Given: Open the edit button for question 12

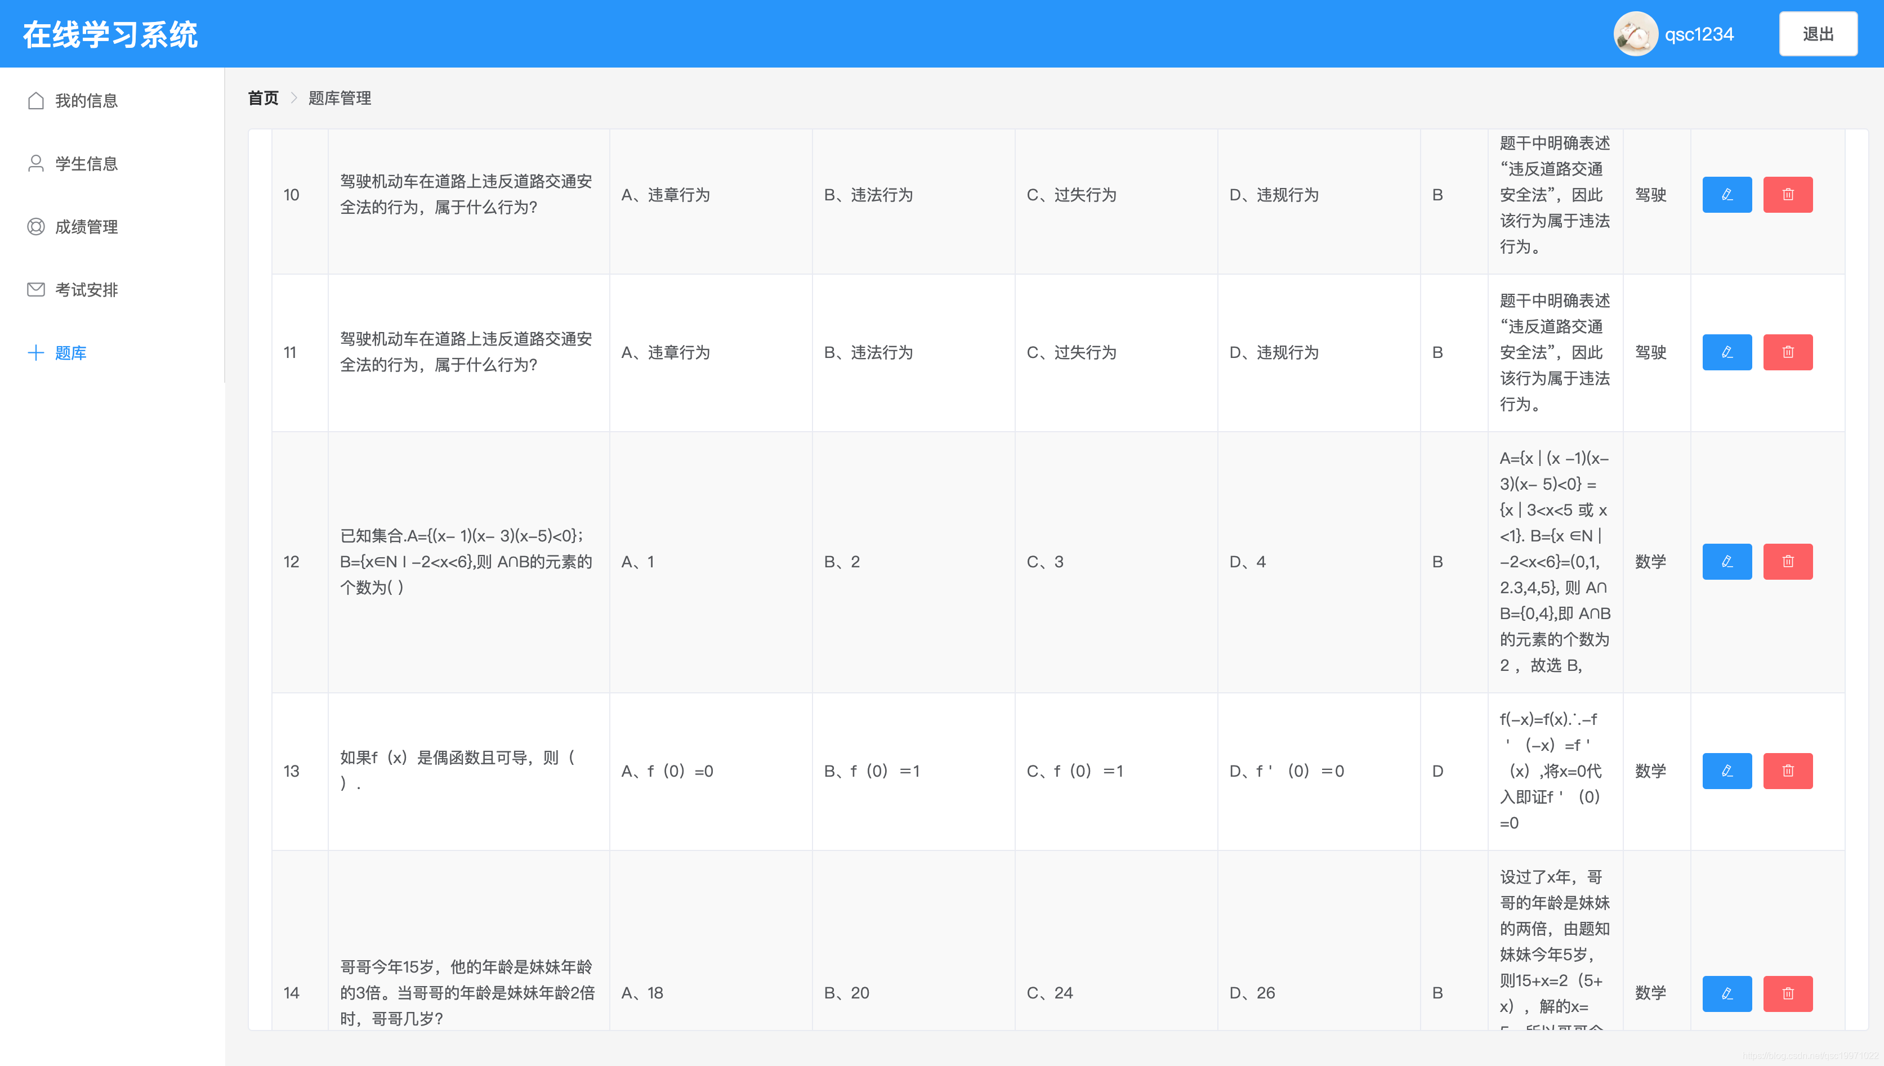Looking at the screenshot, I should (x=1726, y=562).
